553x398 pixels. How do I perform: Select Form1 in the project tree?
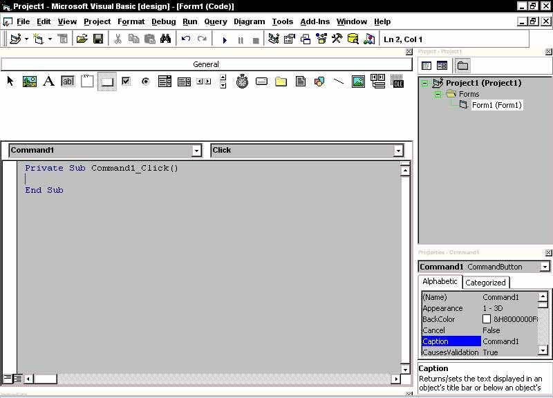(496, 105)
